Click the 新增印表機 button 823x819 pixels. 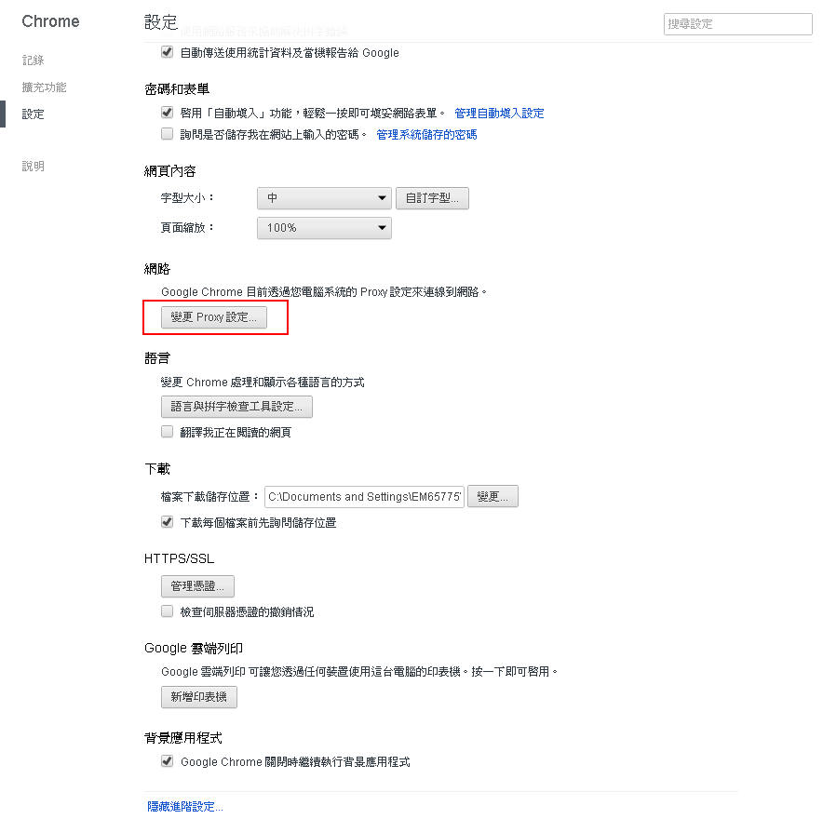(x=199, y=697)
